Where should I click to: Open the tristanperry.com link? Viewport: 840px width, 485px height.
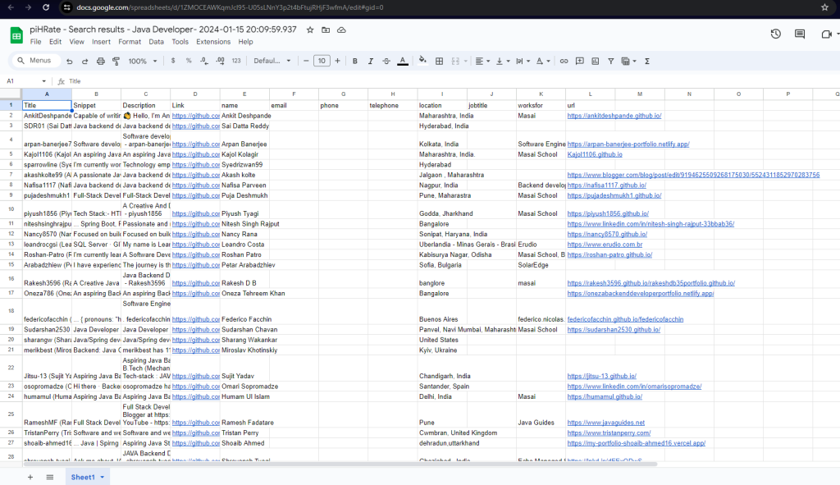click(609, 433)
